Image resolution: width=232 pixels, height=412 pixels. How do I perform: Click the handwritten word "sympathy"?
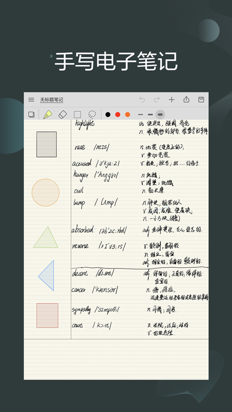point(81,310)
